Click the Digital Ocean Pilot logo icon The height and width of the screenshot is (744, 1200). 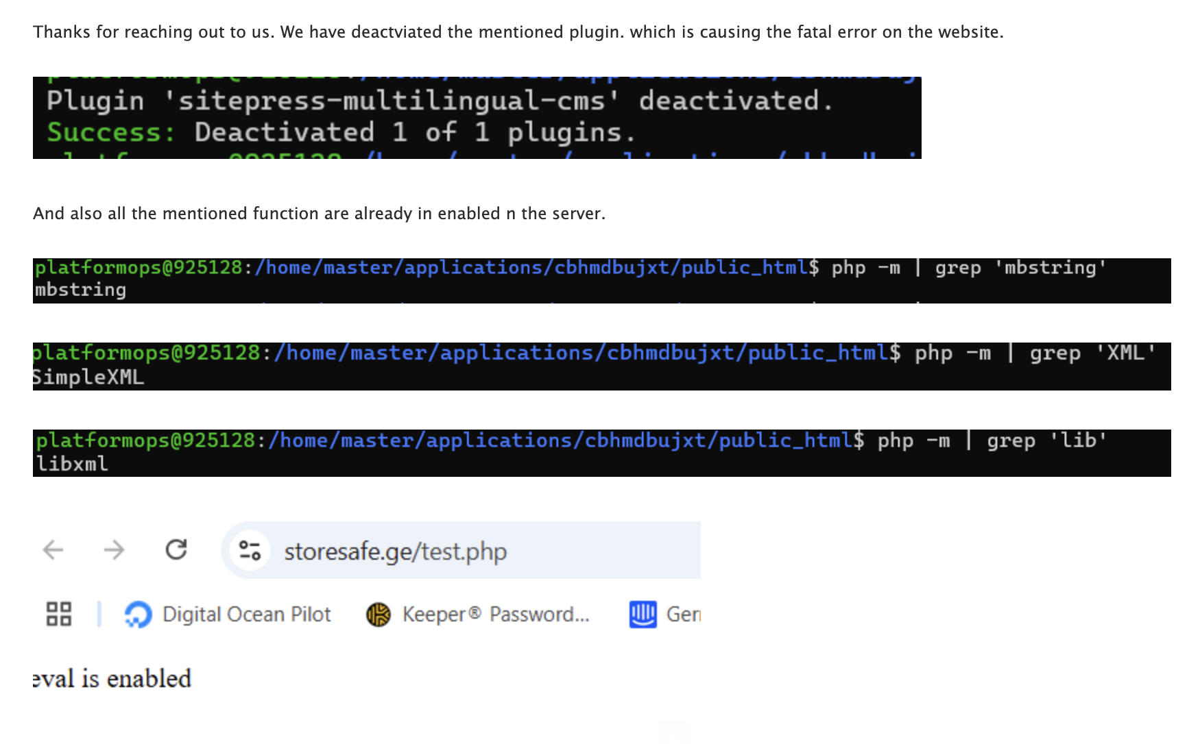click(x=139, y=615)
